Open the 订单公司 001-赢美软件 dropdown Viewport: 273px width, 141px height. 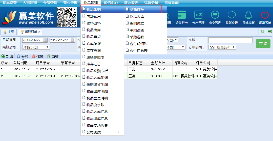pos(222,47)
